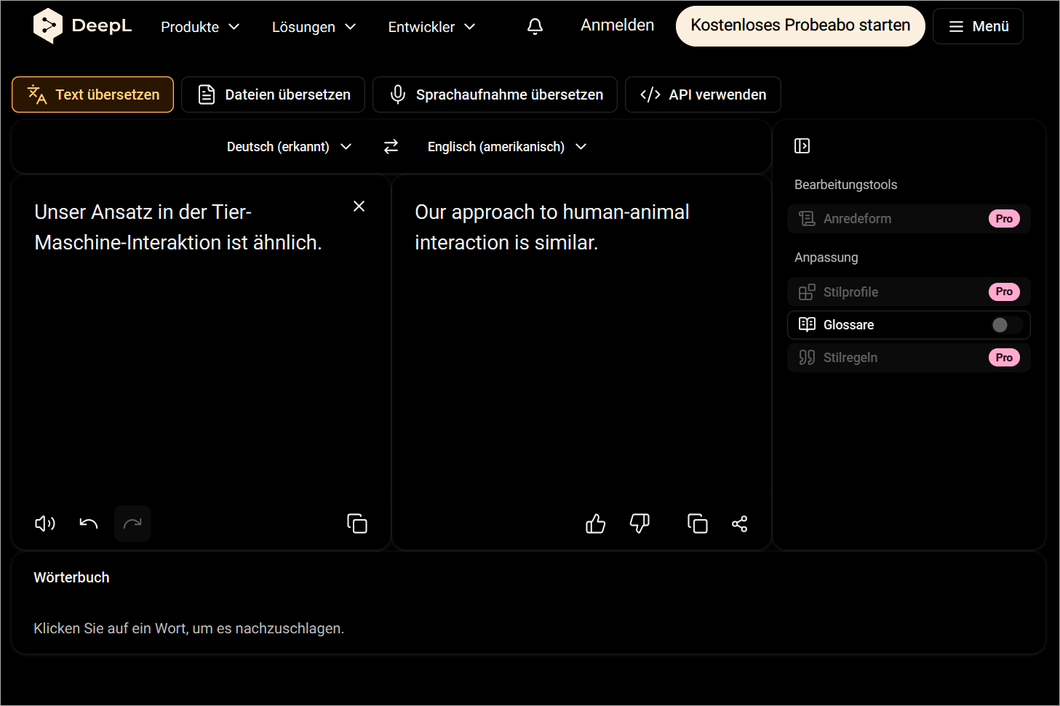Click the Anmelden link
This screenshot has width=1060, height=706.
(617, 25)
